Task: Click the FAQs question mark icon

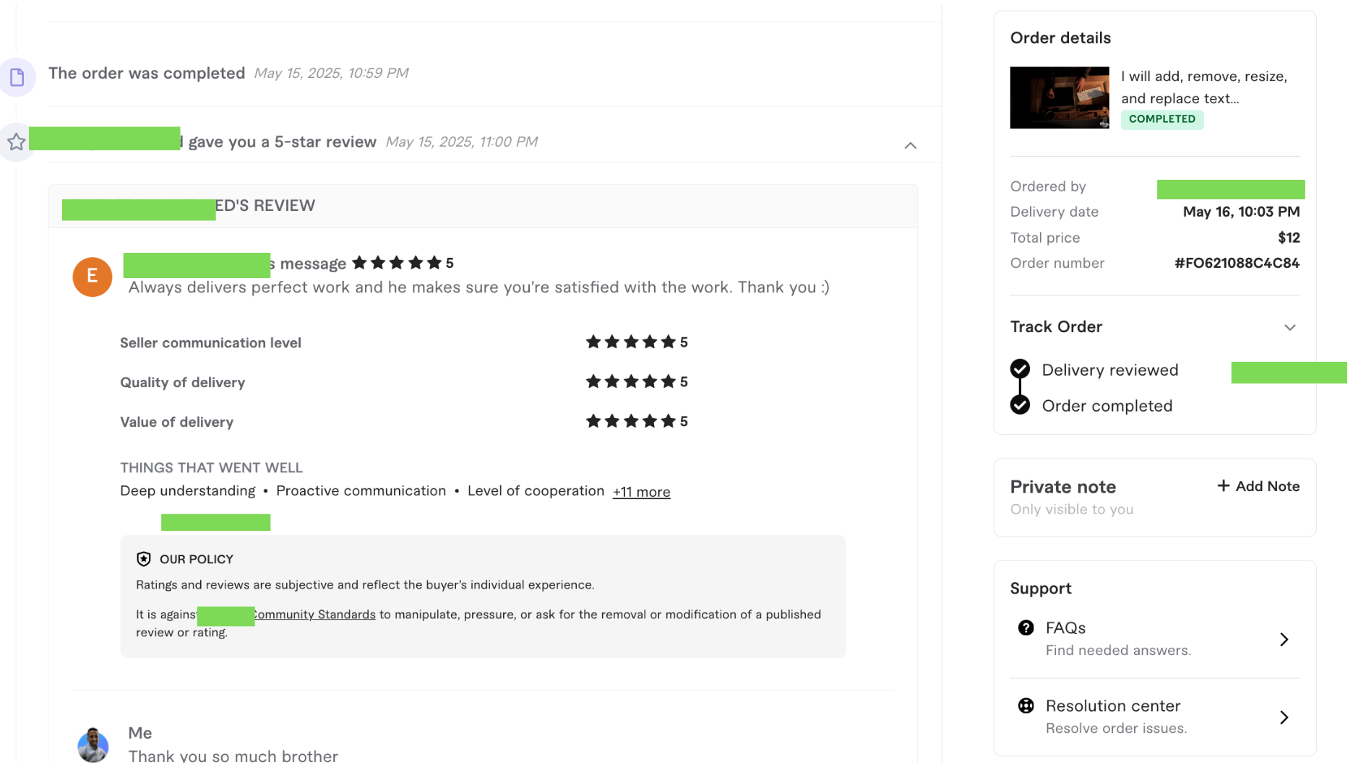Action: click(1026, 628)
